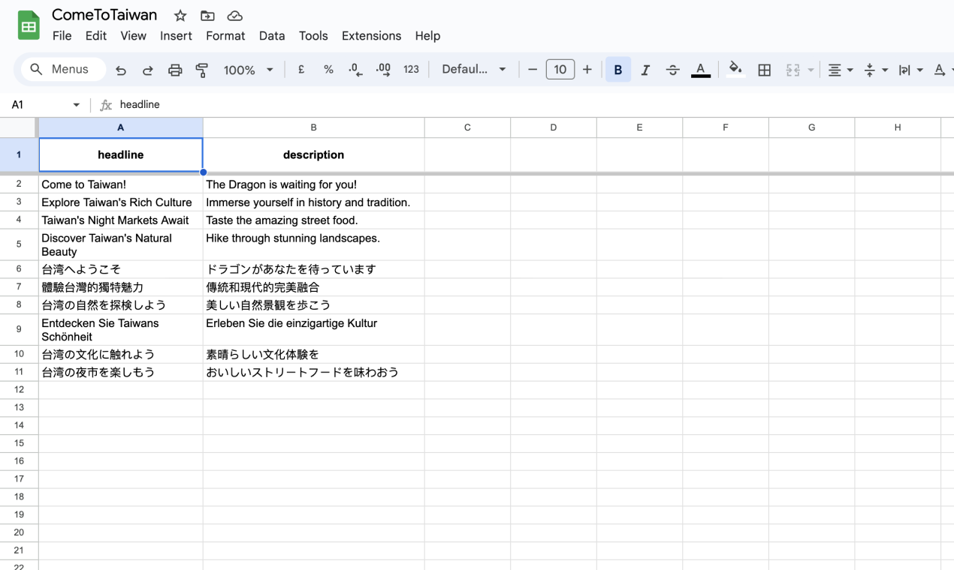Select cell The Dragon is waiting for you!
This screenshot has width=954, height=570.
(x=313, y=184)
